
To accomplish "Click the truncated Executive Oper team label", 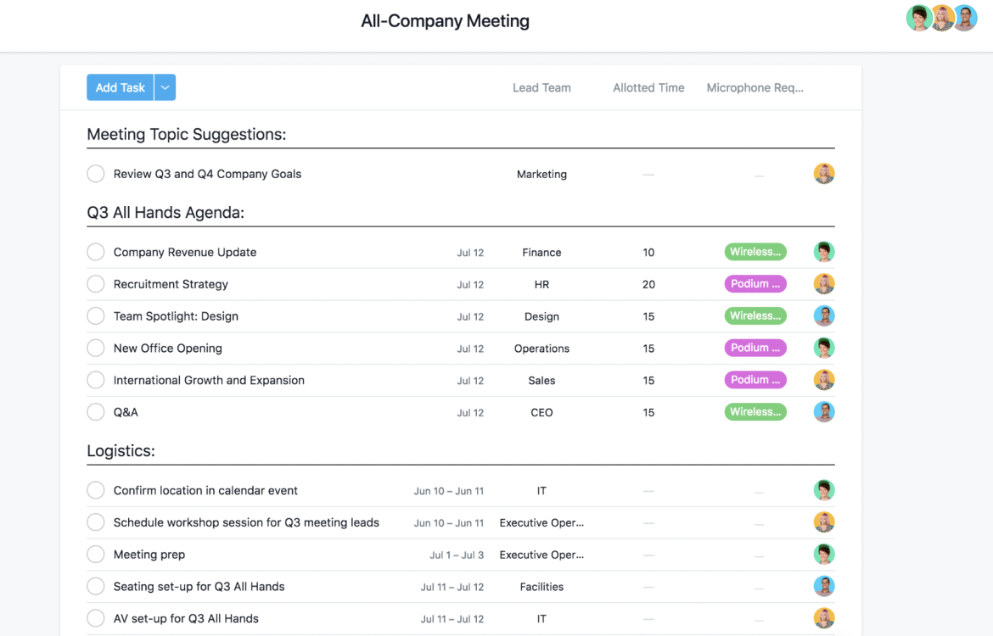I will pyautogui.click(x=541, y=522).
